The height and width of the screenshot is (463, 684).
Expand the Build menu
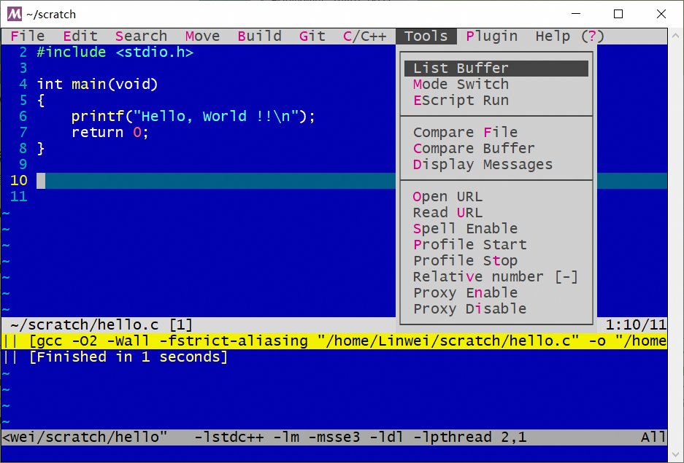[259, 36]
